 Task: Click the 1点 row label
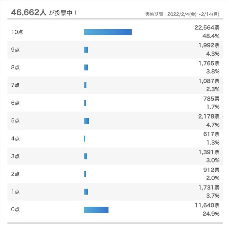click(15, 192)
